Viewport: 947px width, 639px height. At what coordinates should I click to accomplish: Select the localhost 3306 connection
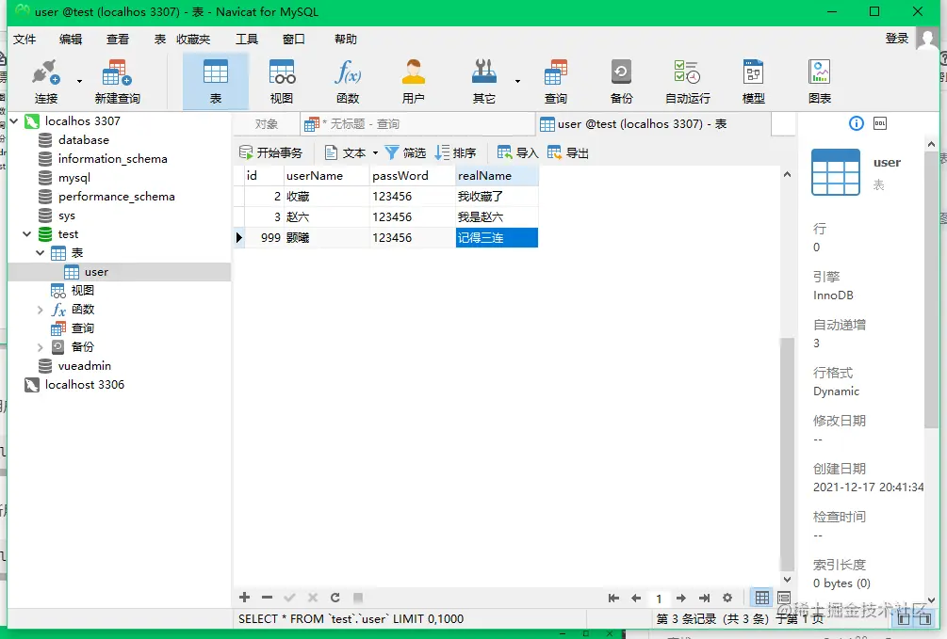(85, 385)
